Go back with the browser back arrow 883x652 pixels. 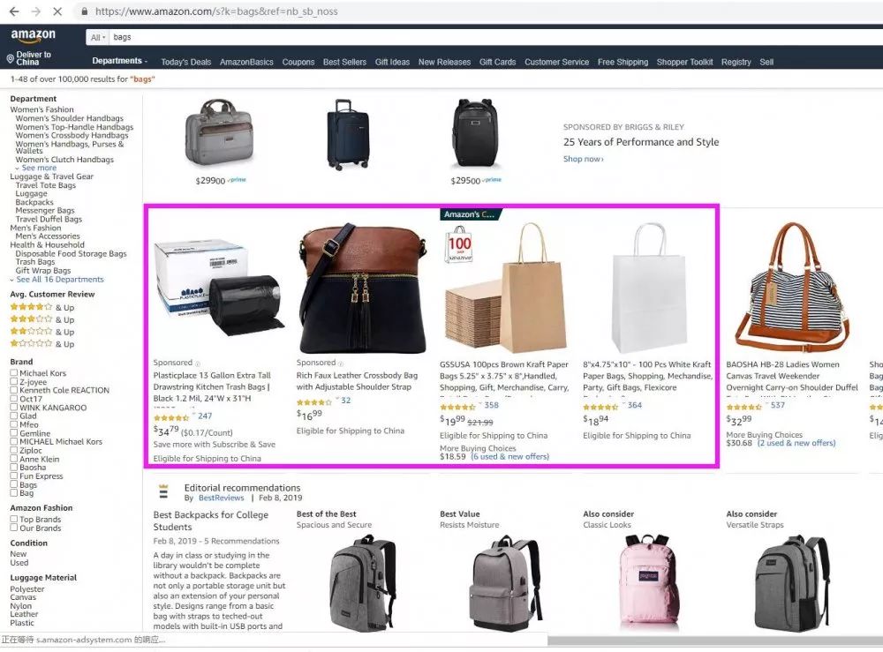tap(13, 11)
